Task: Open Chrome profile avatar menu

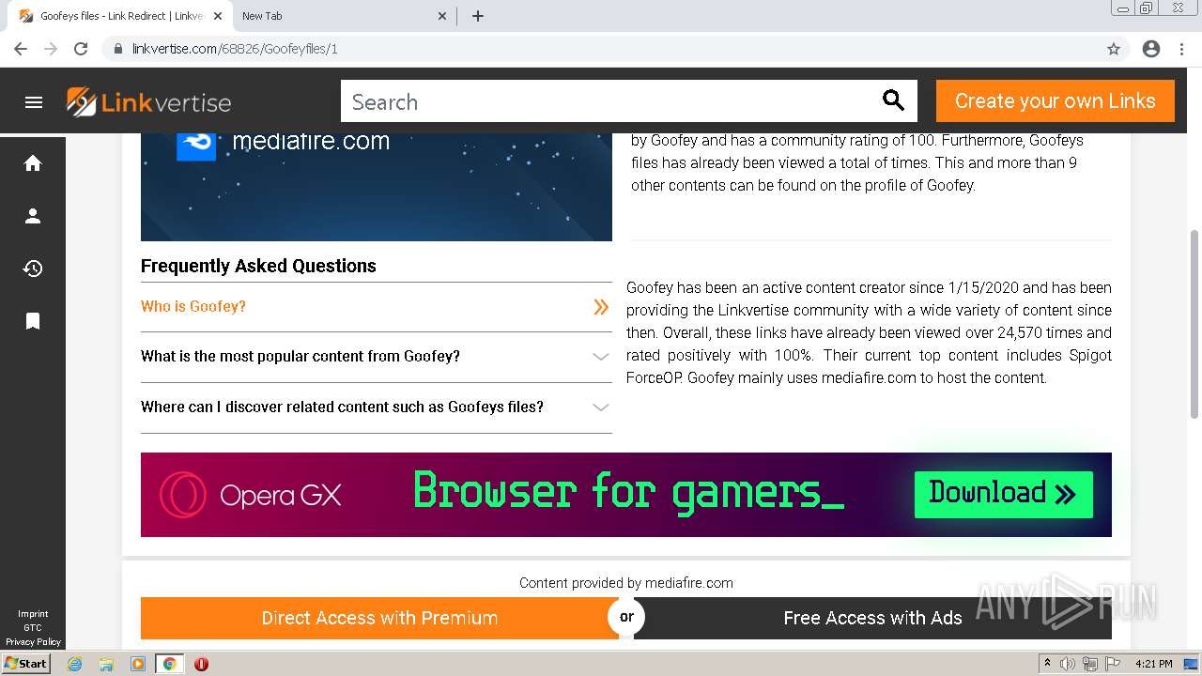Action: pyautogui.click(x=1151, y=49)
